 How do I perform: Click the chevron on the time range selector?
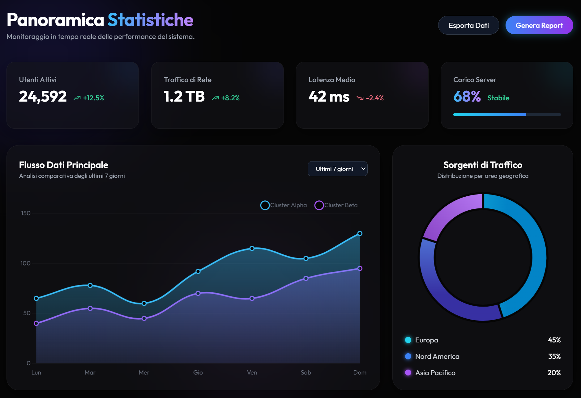pyautogui.click(x=363, y=169)
